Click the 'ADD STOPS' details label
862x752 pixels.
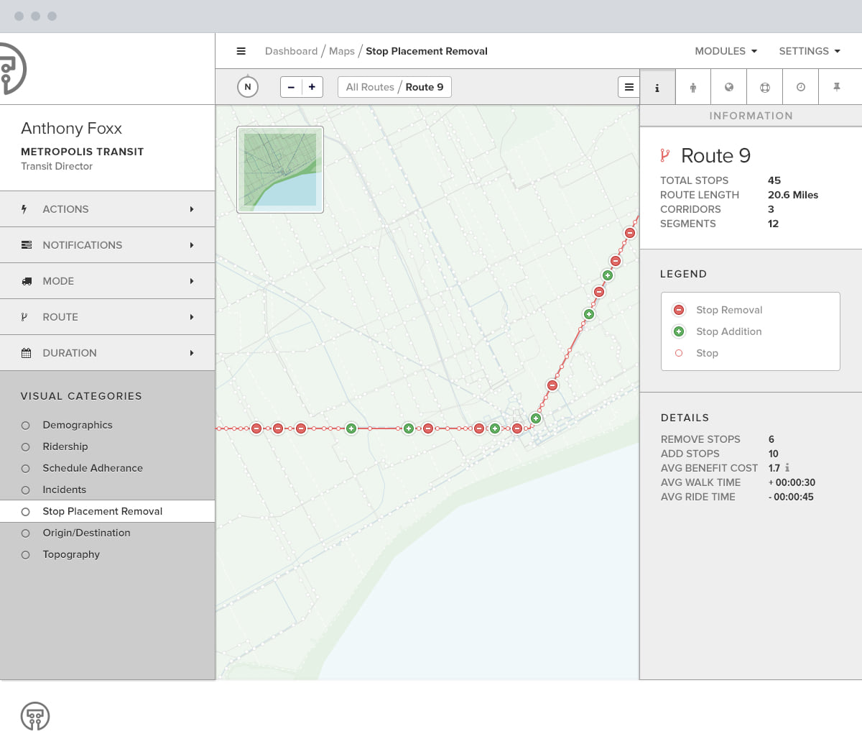tap(690, 454)
